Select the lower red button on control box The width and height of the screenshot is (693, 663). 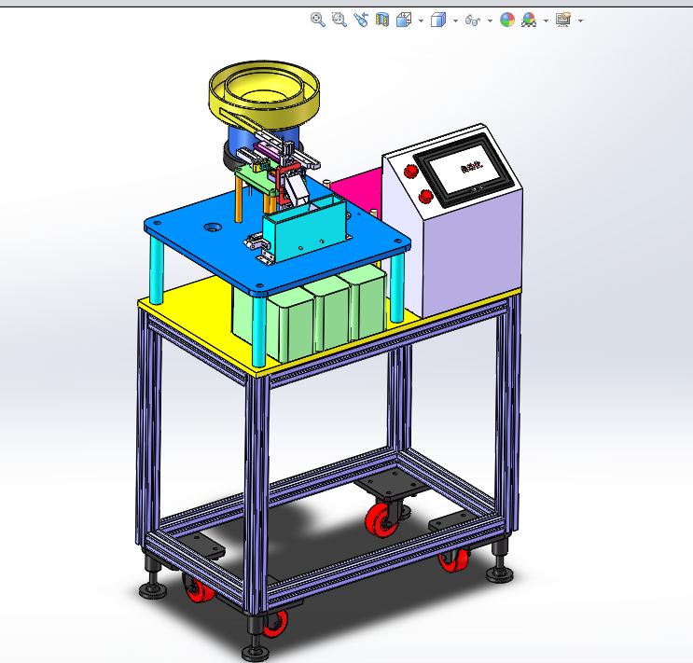click(425, 196)
